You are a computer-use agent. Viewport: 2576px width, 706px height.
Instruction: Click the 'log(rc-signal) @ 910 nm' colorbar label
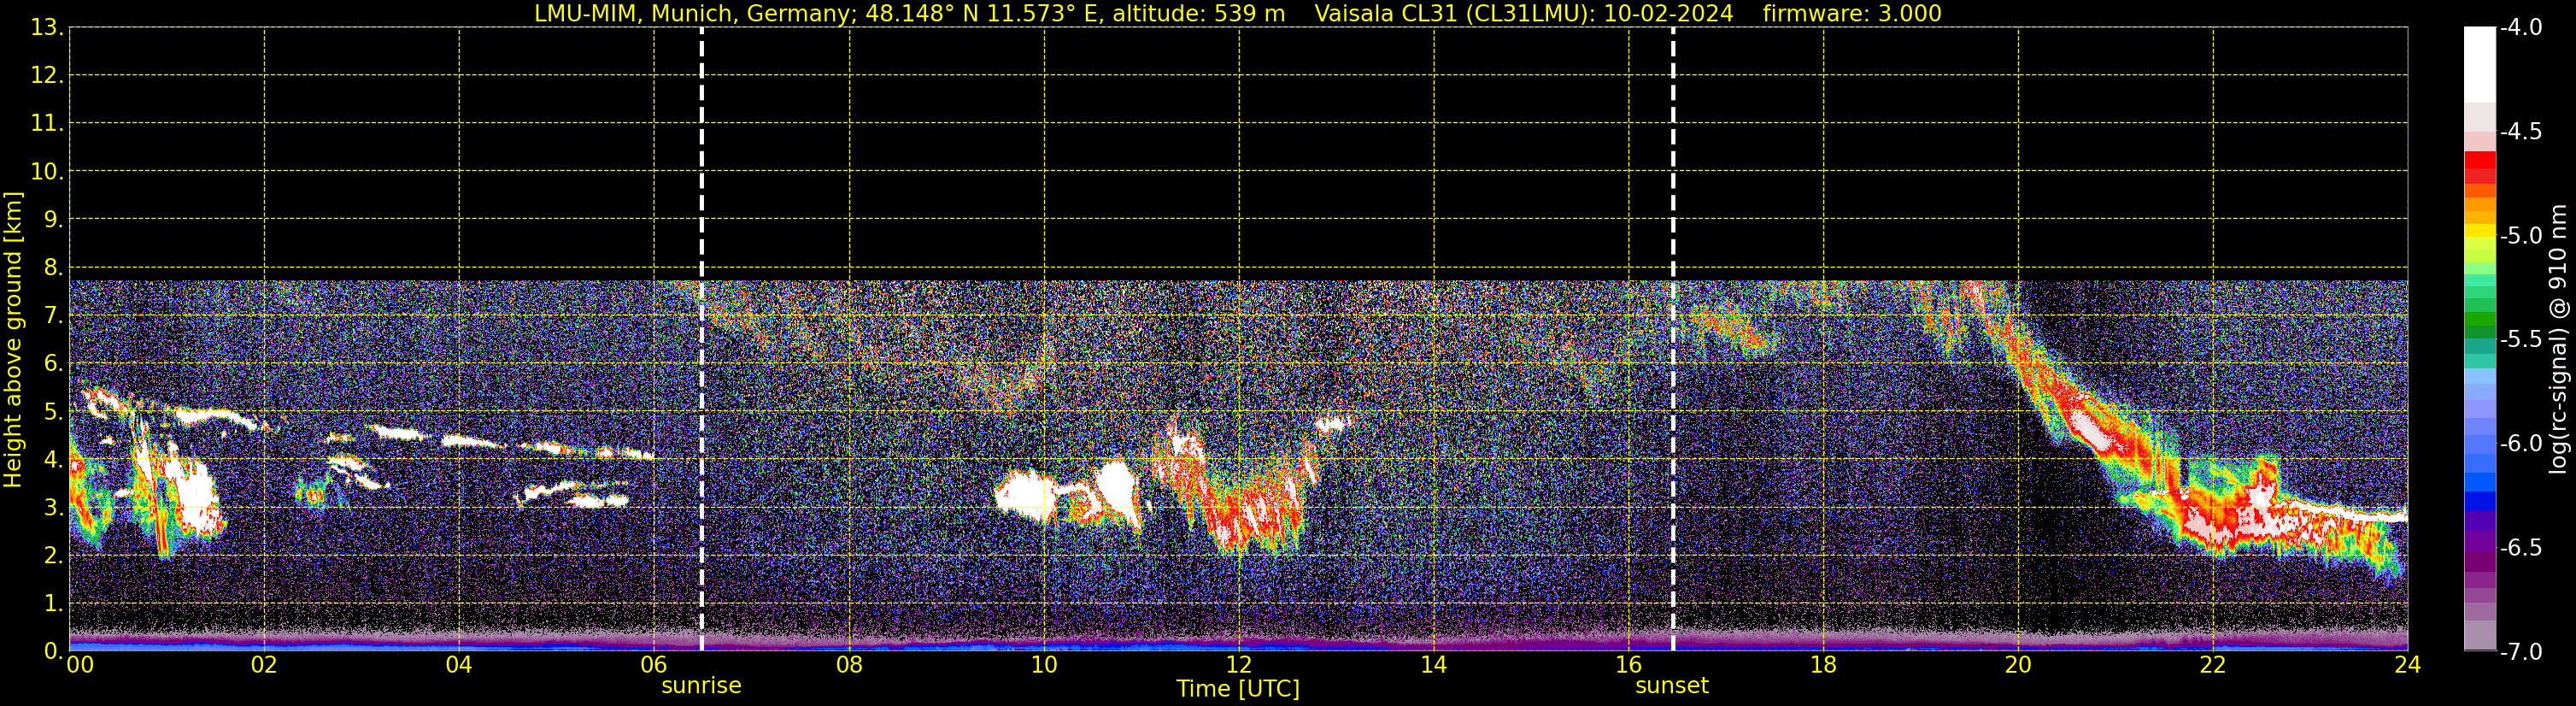tap(2557, 339)
